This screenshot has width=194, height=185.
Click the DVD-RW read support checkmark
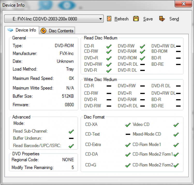pyautogui.click(x=143, y=46)
